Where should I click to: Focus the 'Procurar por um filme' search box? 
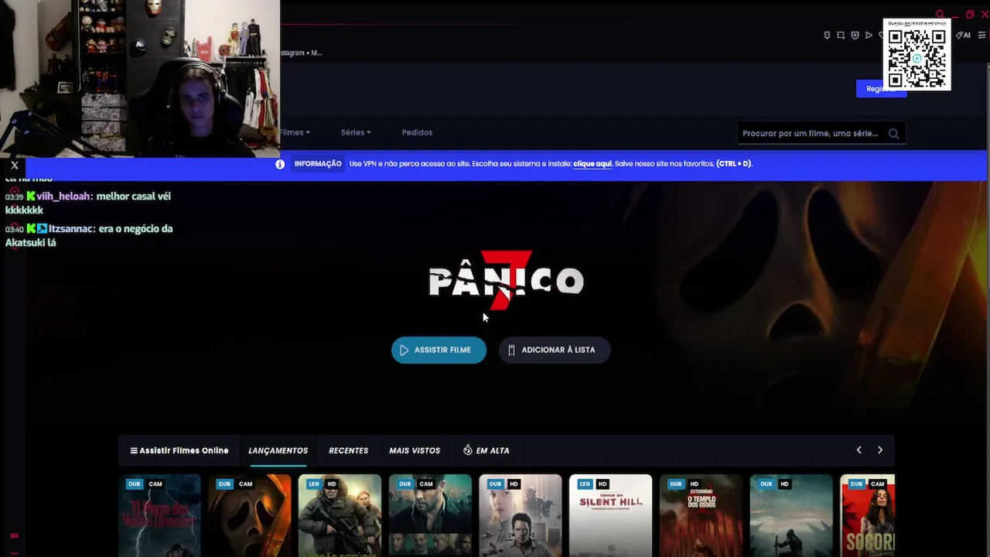pyautogui.click(x=821, y=133)
